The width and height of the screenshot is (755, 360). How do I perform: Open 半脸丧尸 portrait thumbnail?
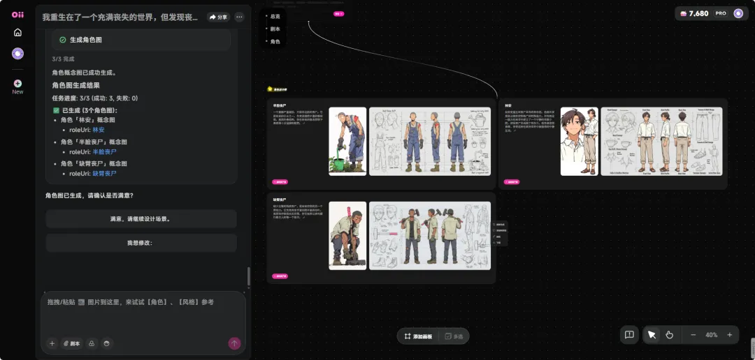[x=347, y=142]
